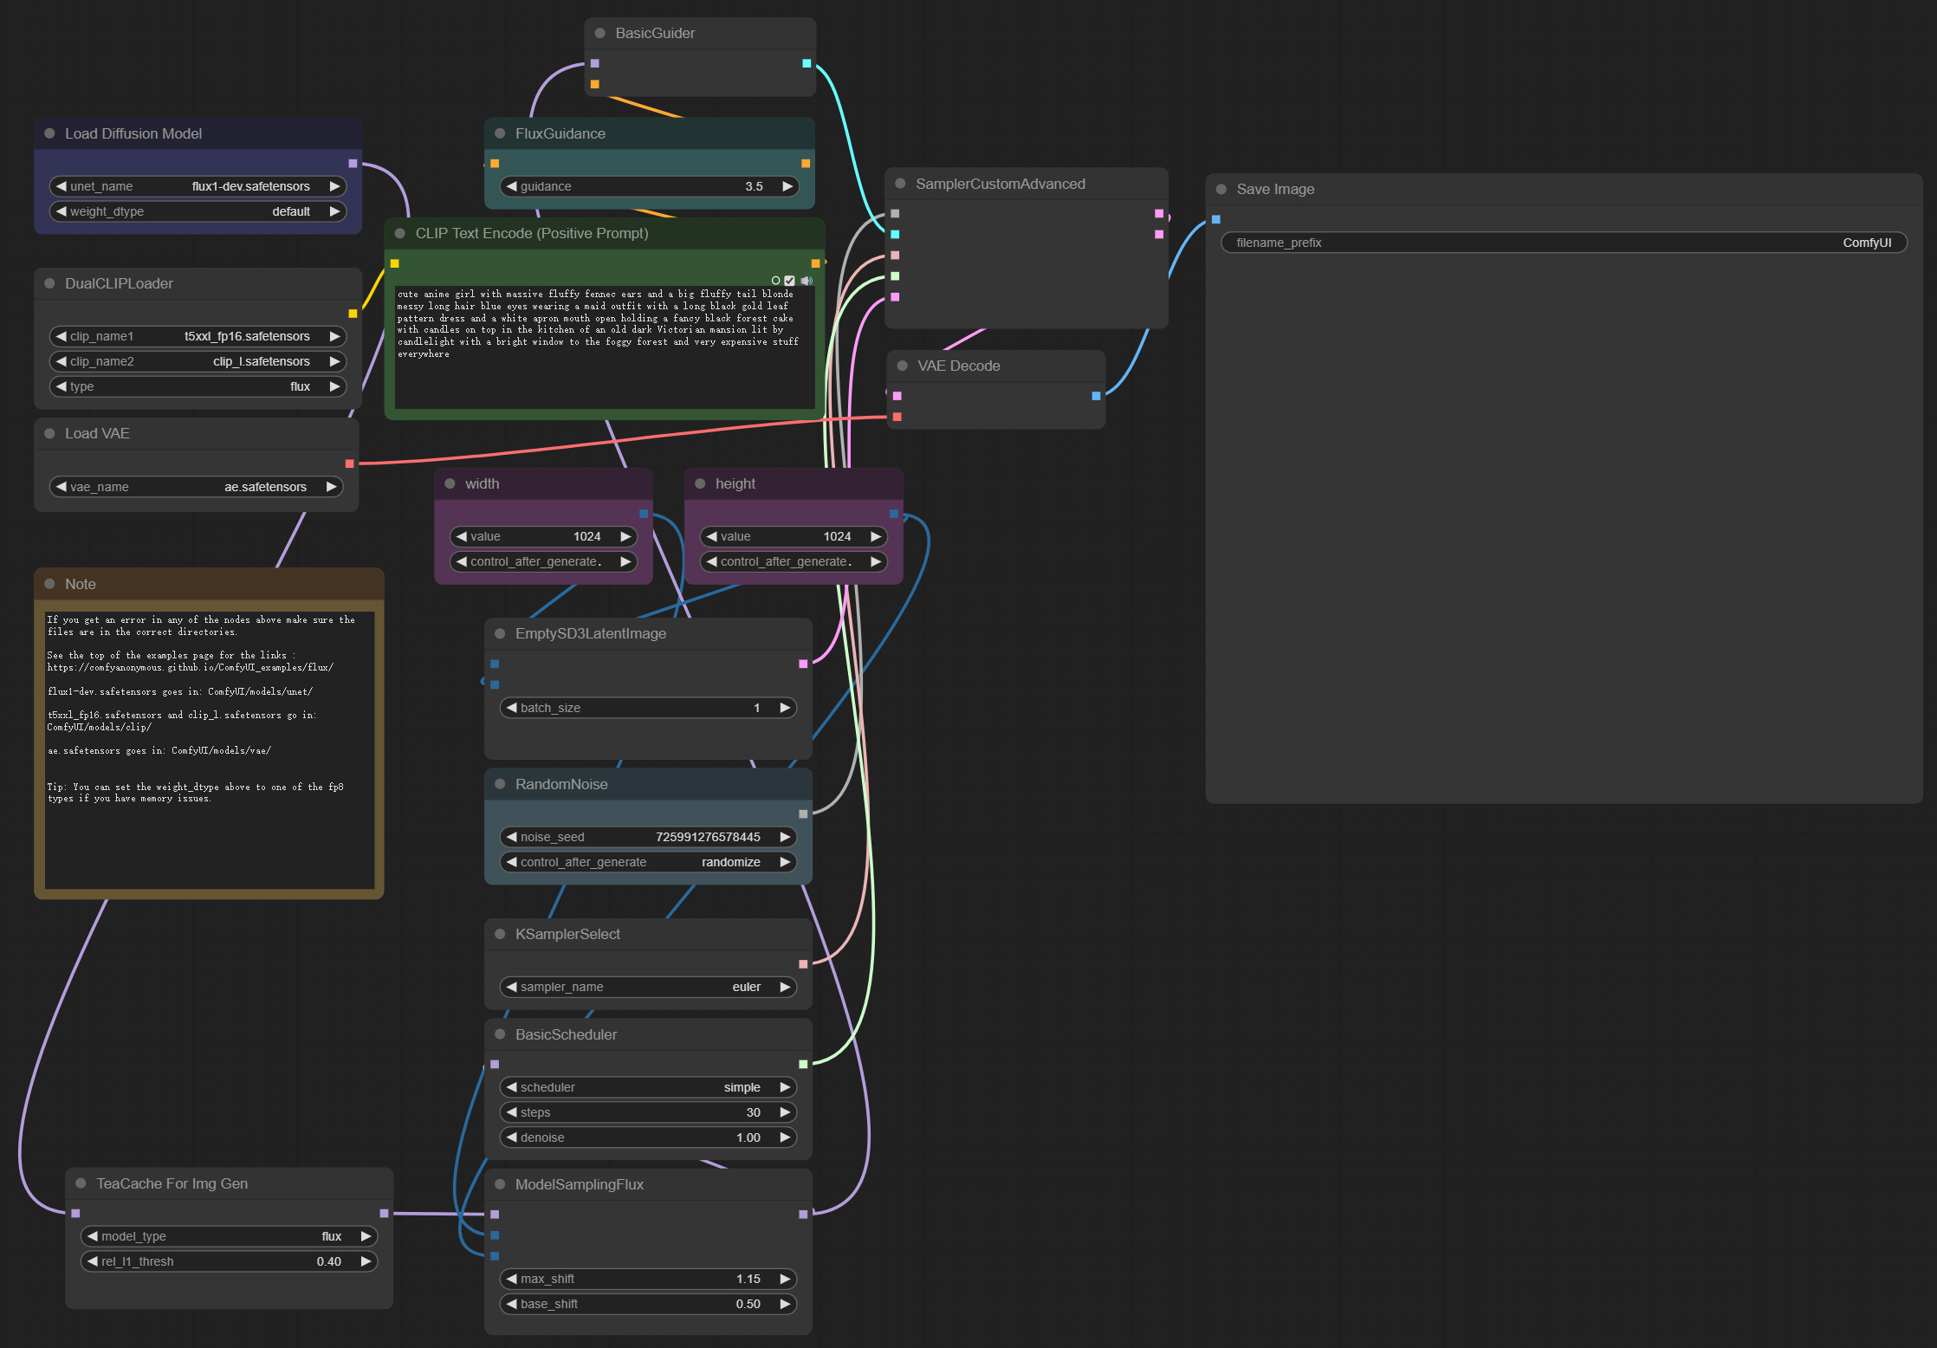This screenshot has width=1937, height=1348.
Task: Collapse the FluxGuidance node using its dot icon
Action: coord(499,133)
